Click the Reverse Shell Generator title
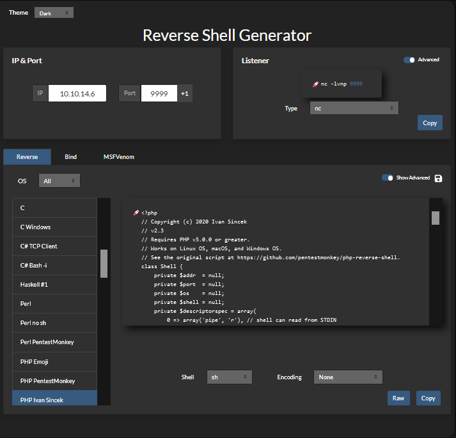The width and height of the screenshot is (456, 438). [227, 35]
